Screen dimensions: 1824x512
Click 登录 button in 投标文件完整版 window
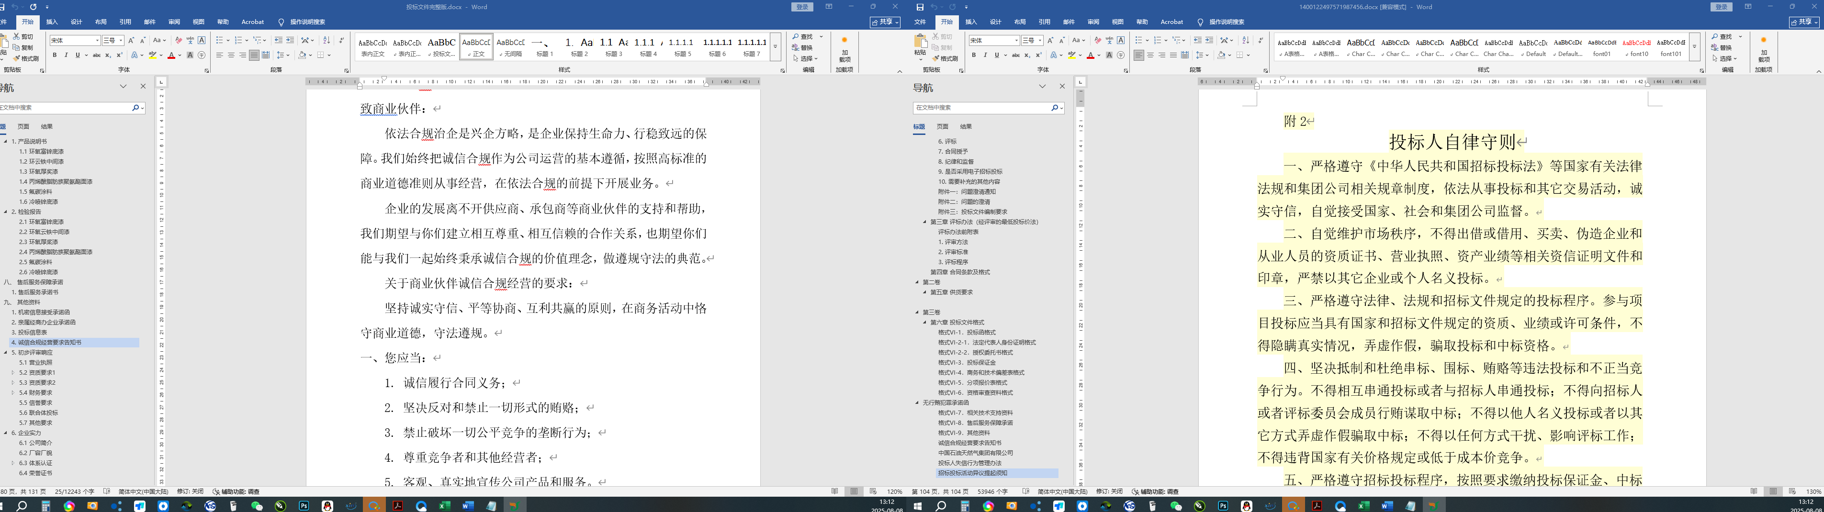(801, 7)
